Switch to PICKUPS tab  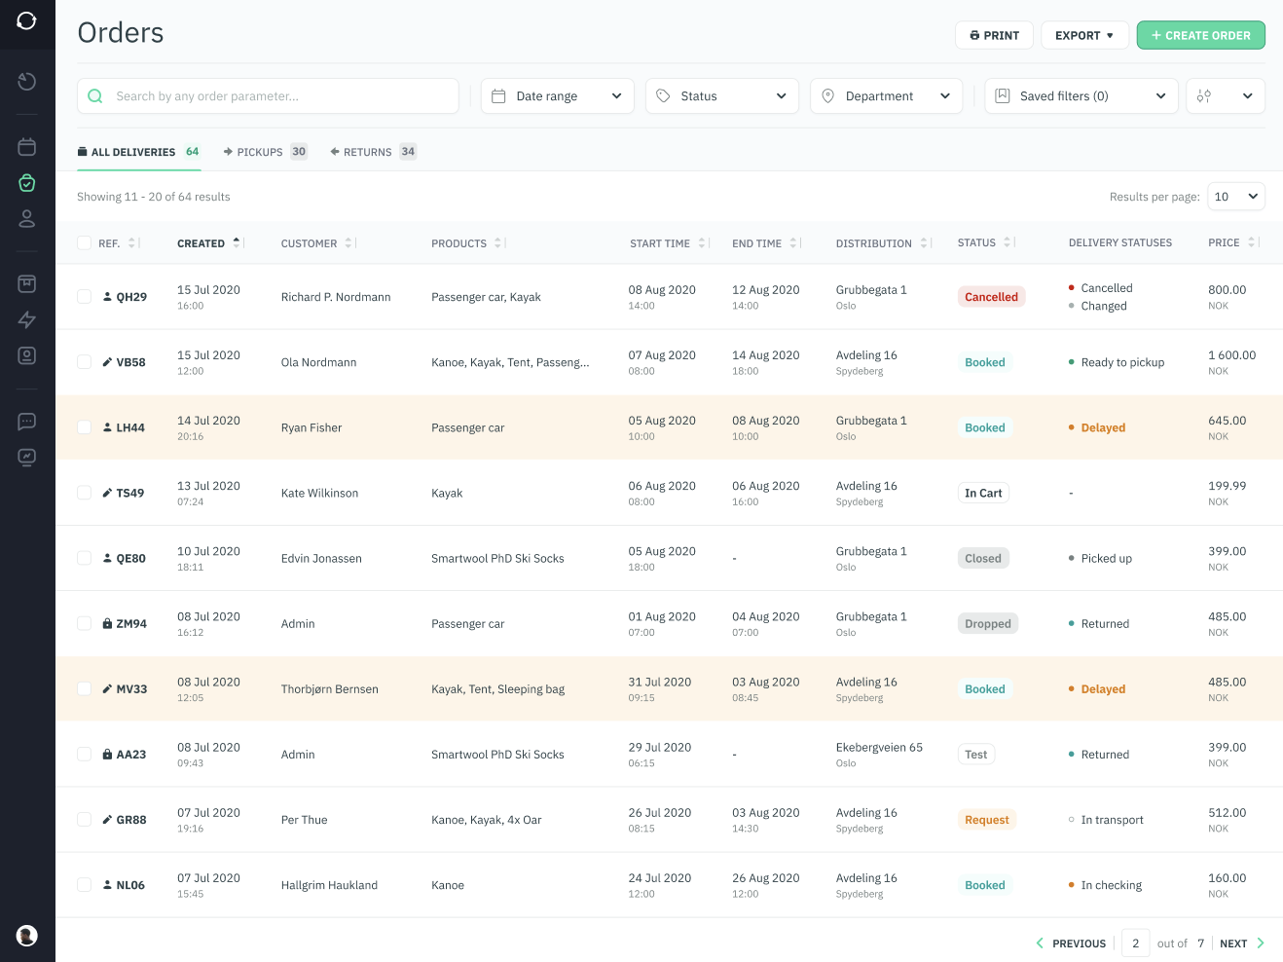point(265,152)
